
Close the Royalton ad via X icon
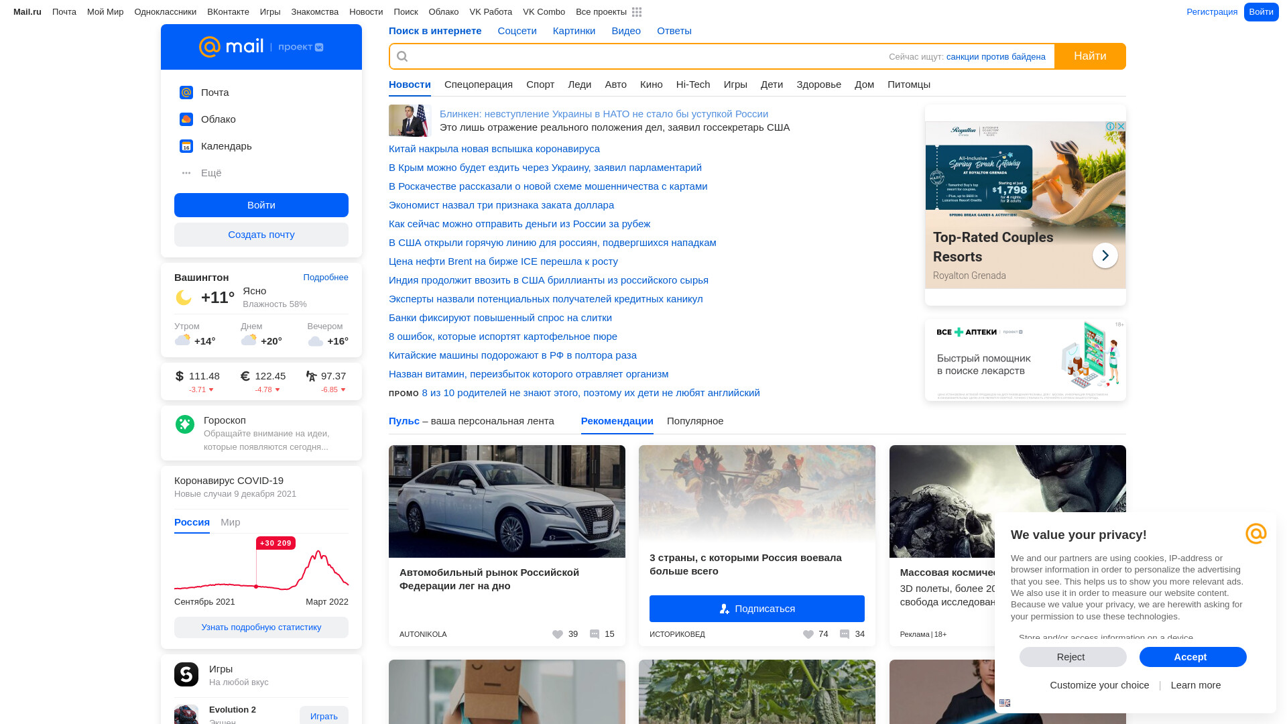tap(1121, 127)
